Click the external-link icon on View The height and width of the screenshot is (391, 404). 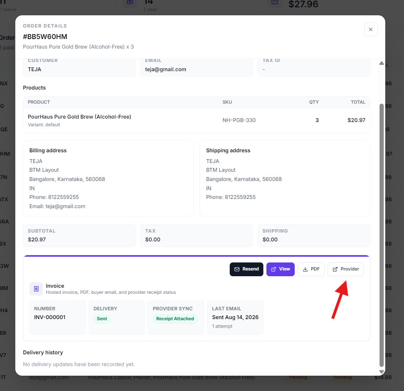273,269
